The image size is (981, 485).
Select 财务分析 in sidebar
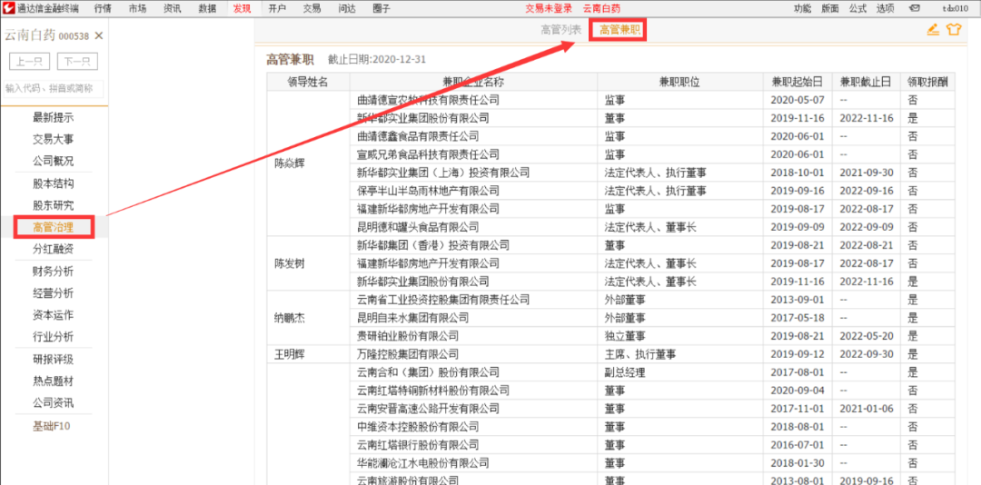coord(54,271)
